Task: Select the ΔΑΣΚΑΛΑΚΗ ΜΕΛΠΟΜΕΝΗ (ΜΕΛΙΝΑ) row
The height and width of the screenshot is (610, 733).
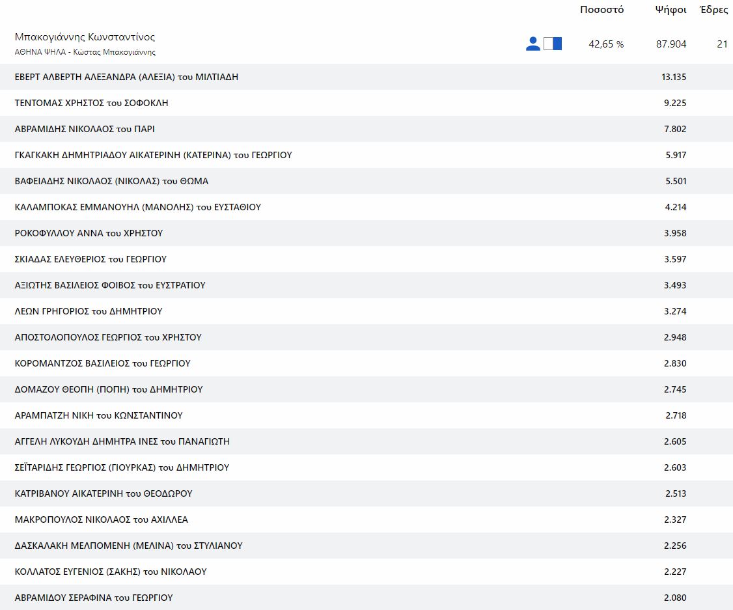Action: point(128,546)
